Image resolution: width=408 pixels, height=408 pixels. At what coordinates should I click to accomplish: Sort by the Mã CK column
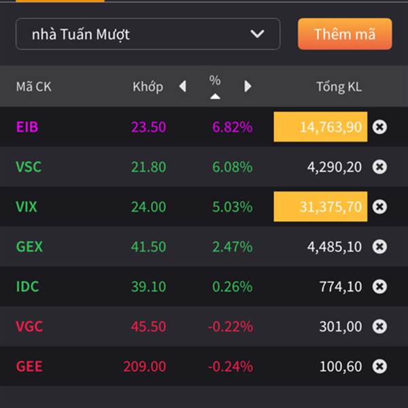pyautogui.click(x=34, y=86)
